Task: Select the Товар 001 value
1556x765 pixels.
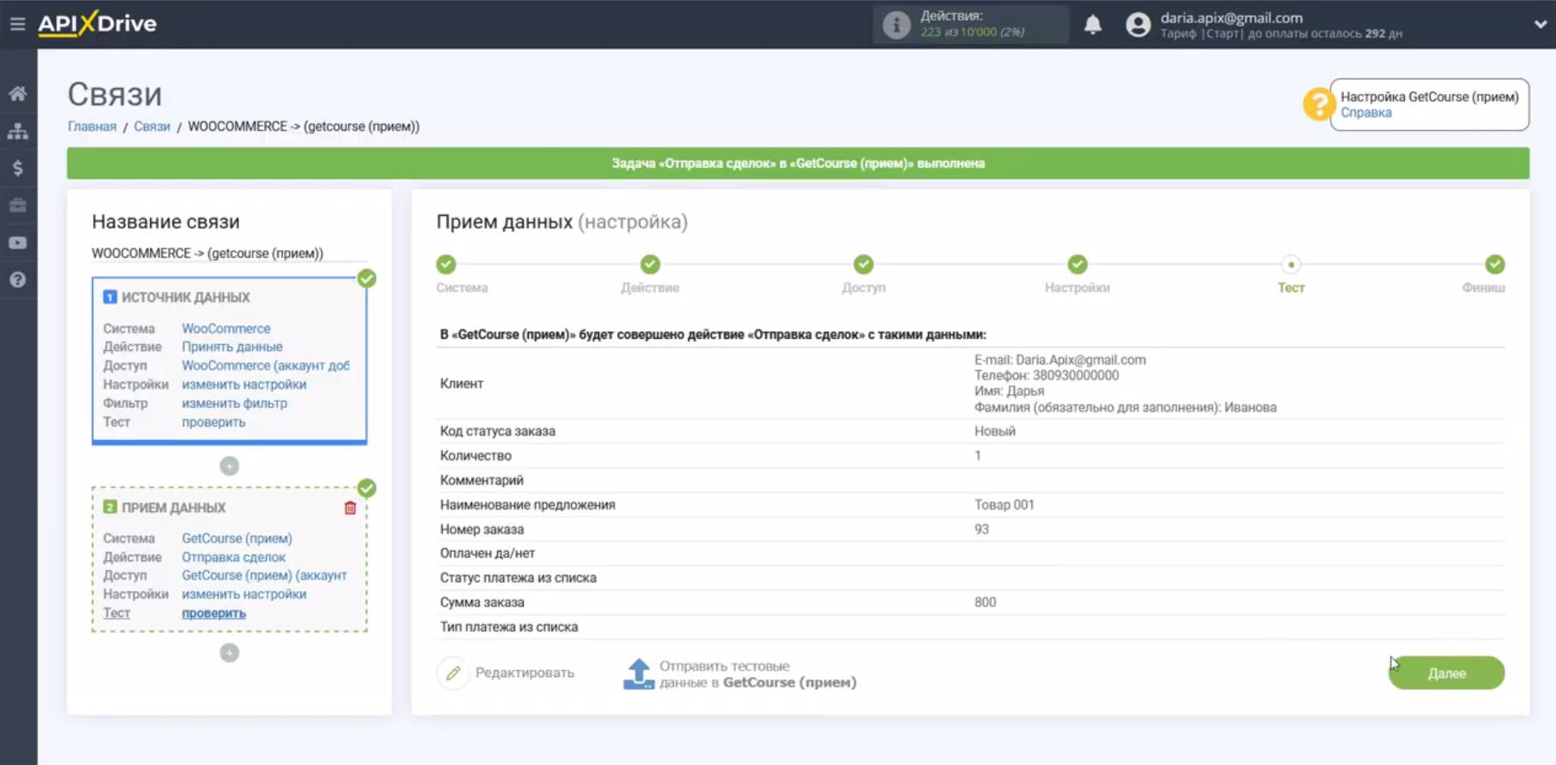Action: click(1004, 505)
